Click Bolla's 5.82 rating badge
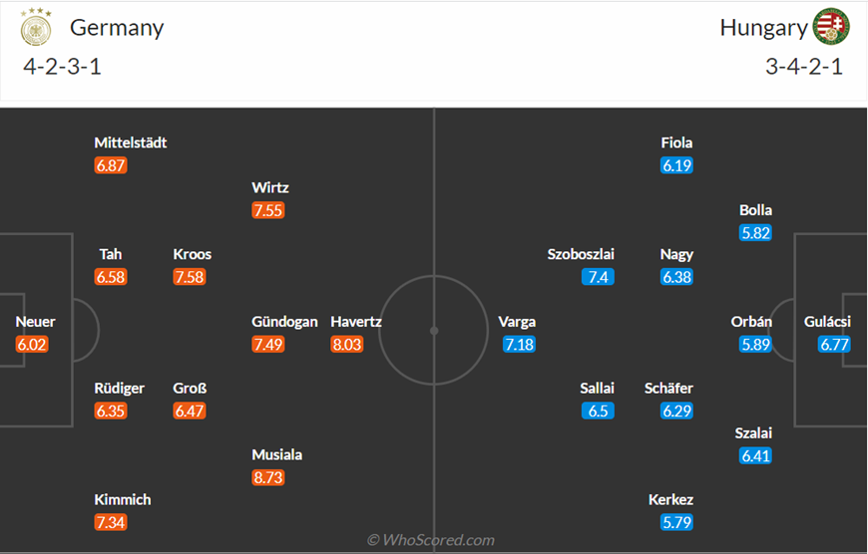 coord(755,232)
